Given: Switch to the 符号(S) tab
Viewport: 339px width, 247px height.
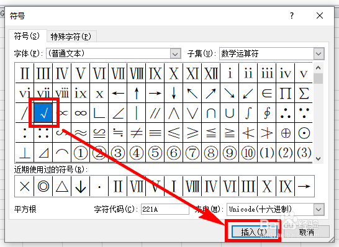Looking at the screenshot, I should (x=27, y=36).
